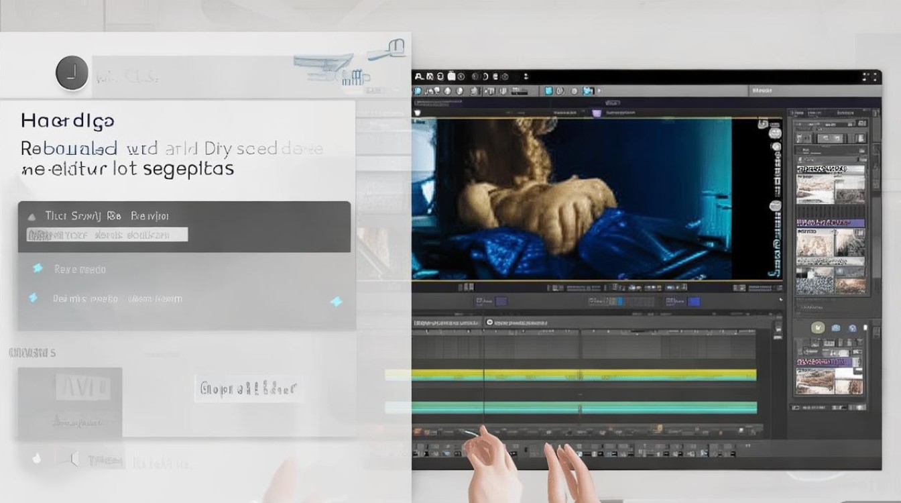The width and height of the screenshot is (901, 503).
Task: Toggle the round marker on timeline header
Action: point(489,323)
